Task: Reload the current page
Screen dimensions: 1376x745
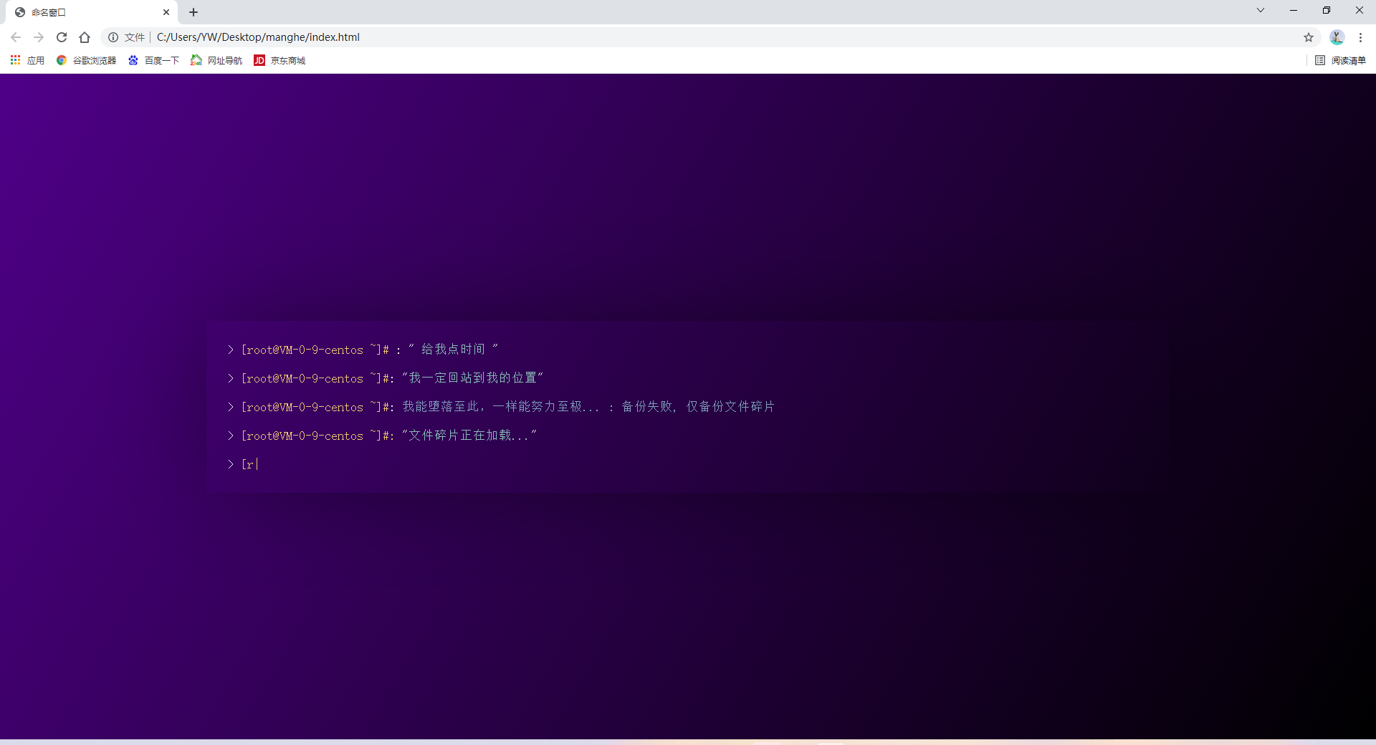Action: coord(62,37)
